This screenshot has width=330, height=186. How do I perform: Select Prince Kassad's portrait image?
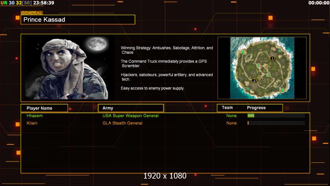[x=70, y=68]
